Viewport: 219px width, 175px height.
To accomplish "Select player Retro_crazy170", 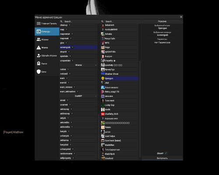I will 120,92.
